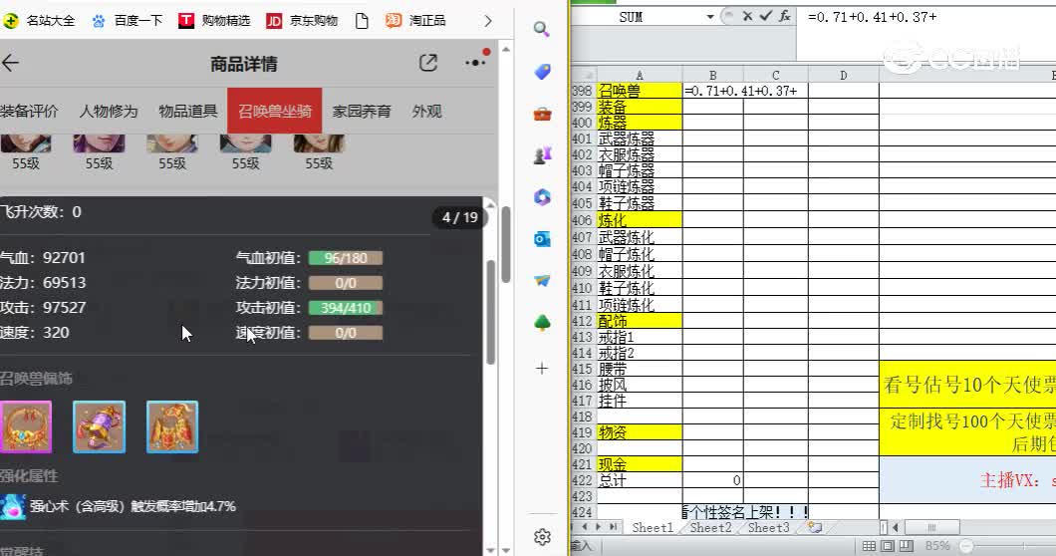This screenshot has width=1056, height=556.
Task: Expand more bookmarks with the chevron
Action: coord(487,21)
